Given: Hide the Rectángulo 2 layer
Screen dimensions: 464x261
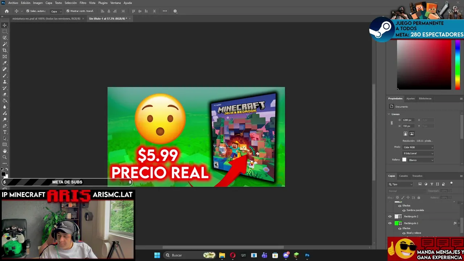Looking at the screenshot, I should click(390, 216).
